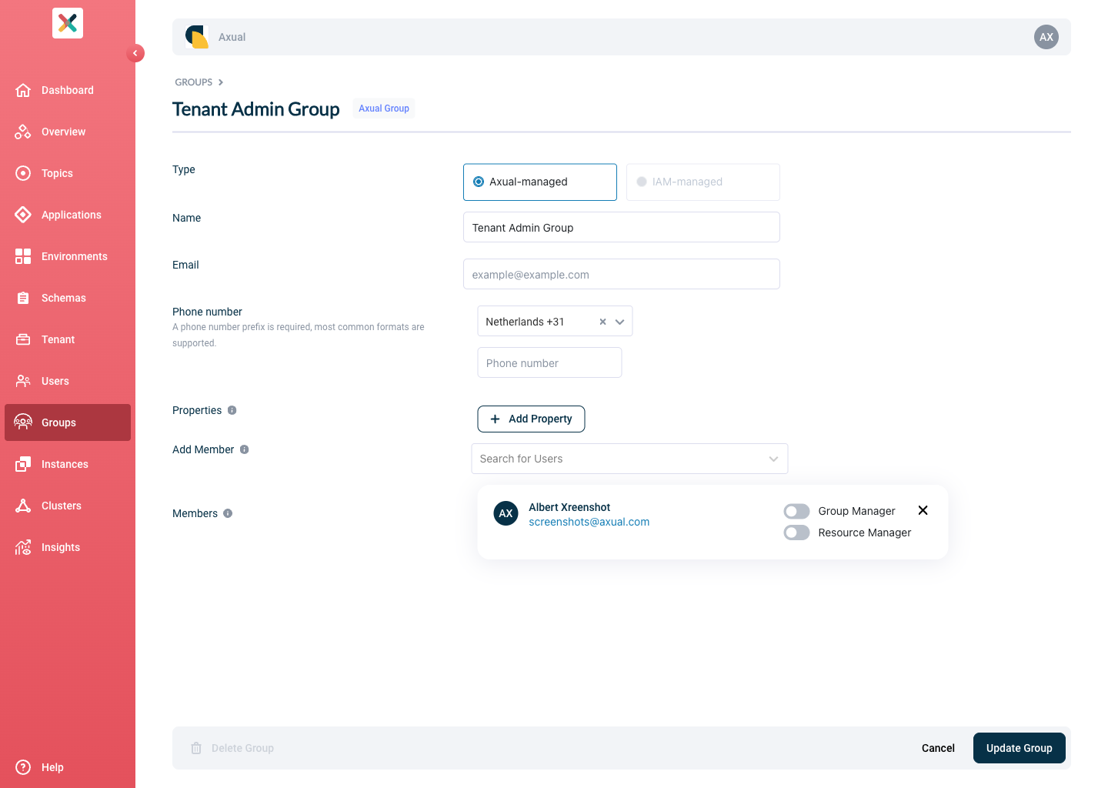Click the Members info icon
This screenshot has height=788, width=1108.
pos(228,513)
